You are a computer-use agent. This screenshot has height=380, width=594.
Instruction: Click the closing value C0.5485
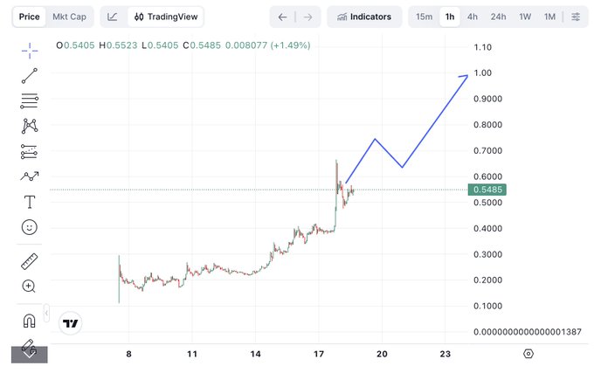coord(202,45)
